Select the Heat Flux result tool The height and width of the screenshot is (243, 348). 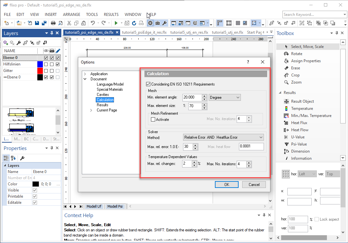point(299,123)
